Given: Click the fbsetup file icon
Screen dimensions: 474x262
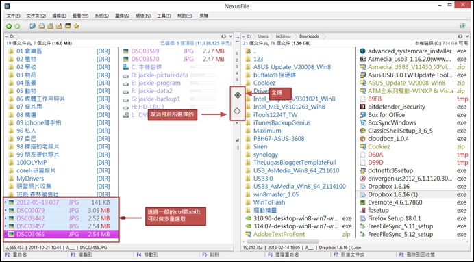Looking at the screenshot, I should click(x=363, y=211).
